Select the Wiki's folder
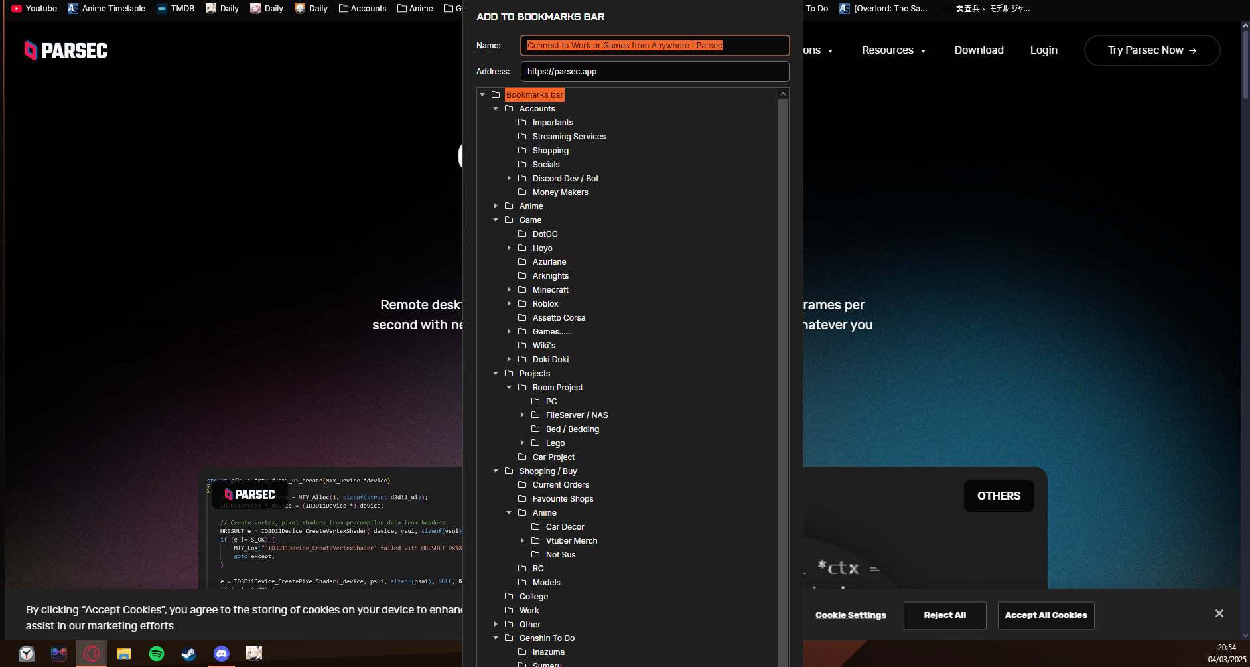 (544, 346)
